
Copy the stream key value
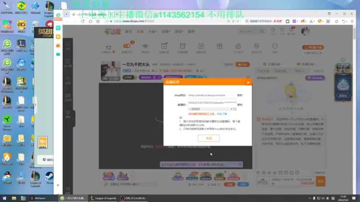click(x=240, y=105)
